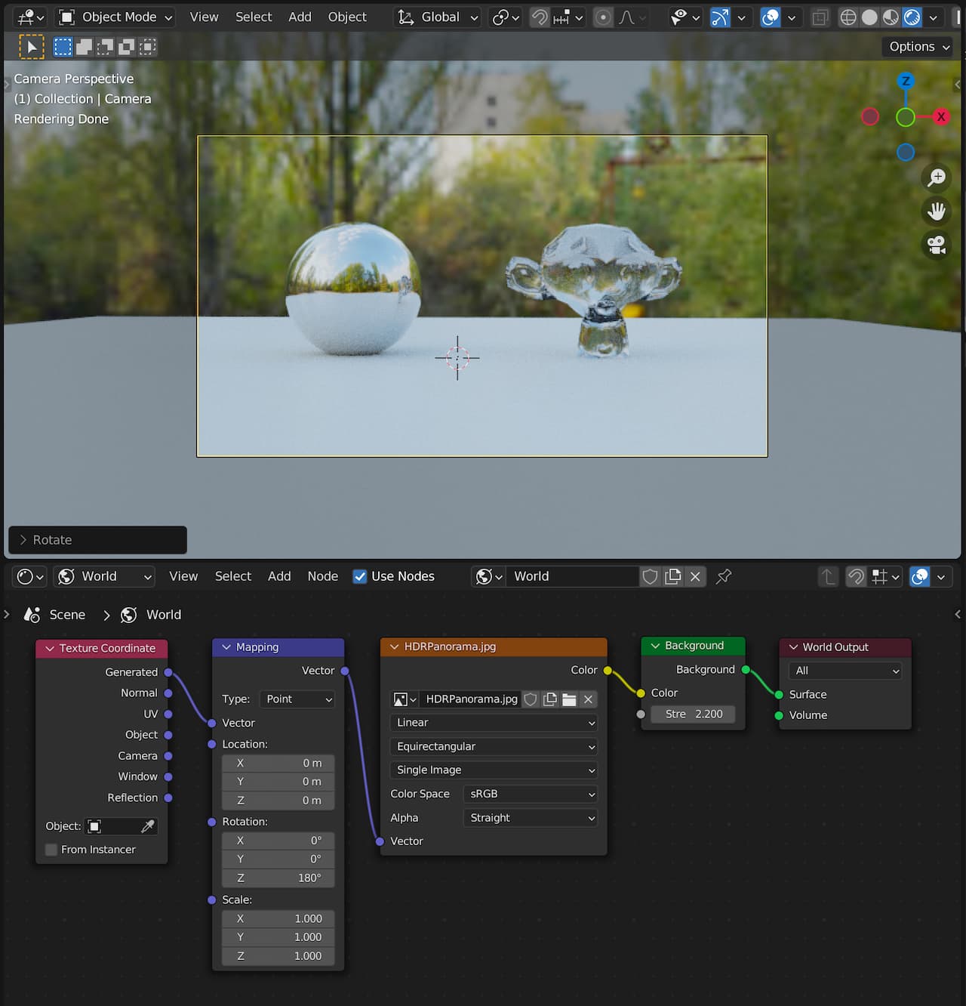Screen dimensions: 966x1006
Task: Unlink HDRPanorama.jpg image with X icon
Action: [589, 699]
